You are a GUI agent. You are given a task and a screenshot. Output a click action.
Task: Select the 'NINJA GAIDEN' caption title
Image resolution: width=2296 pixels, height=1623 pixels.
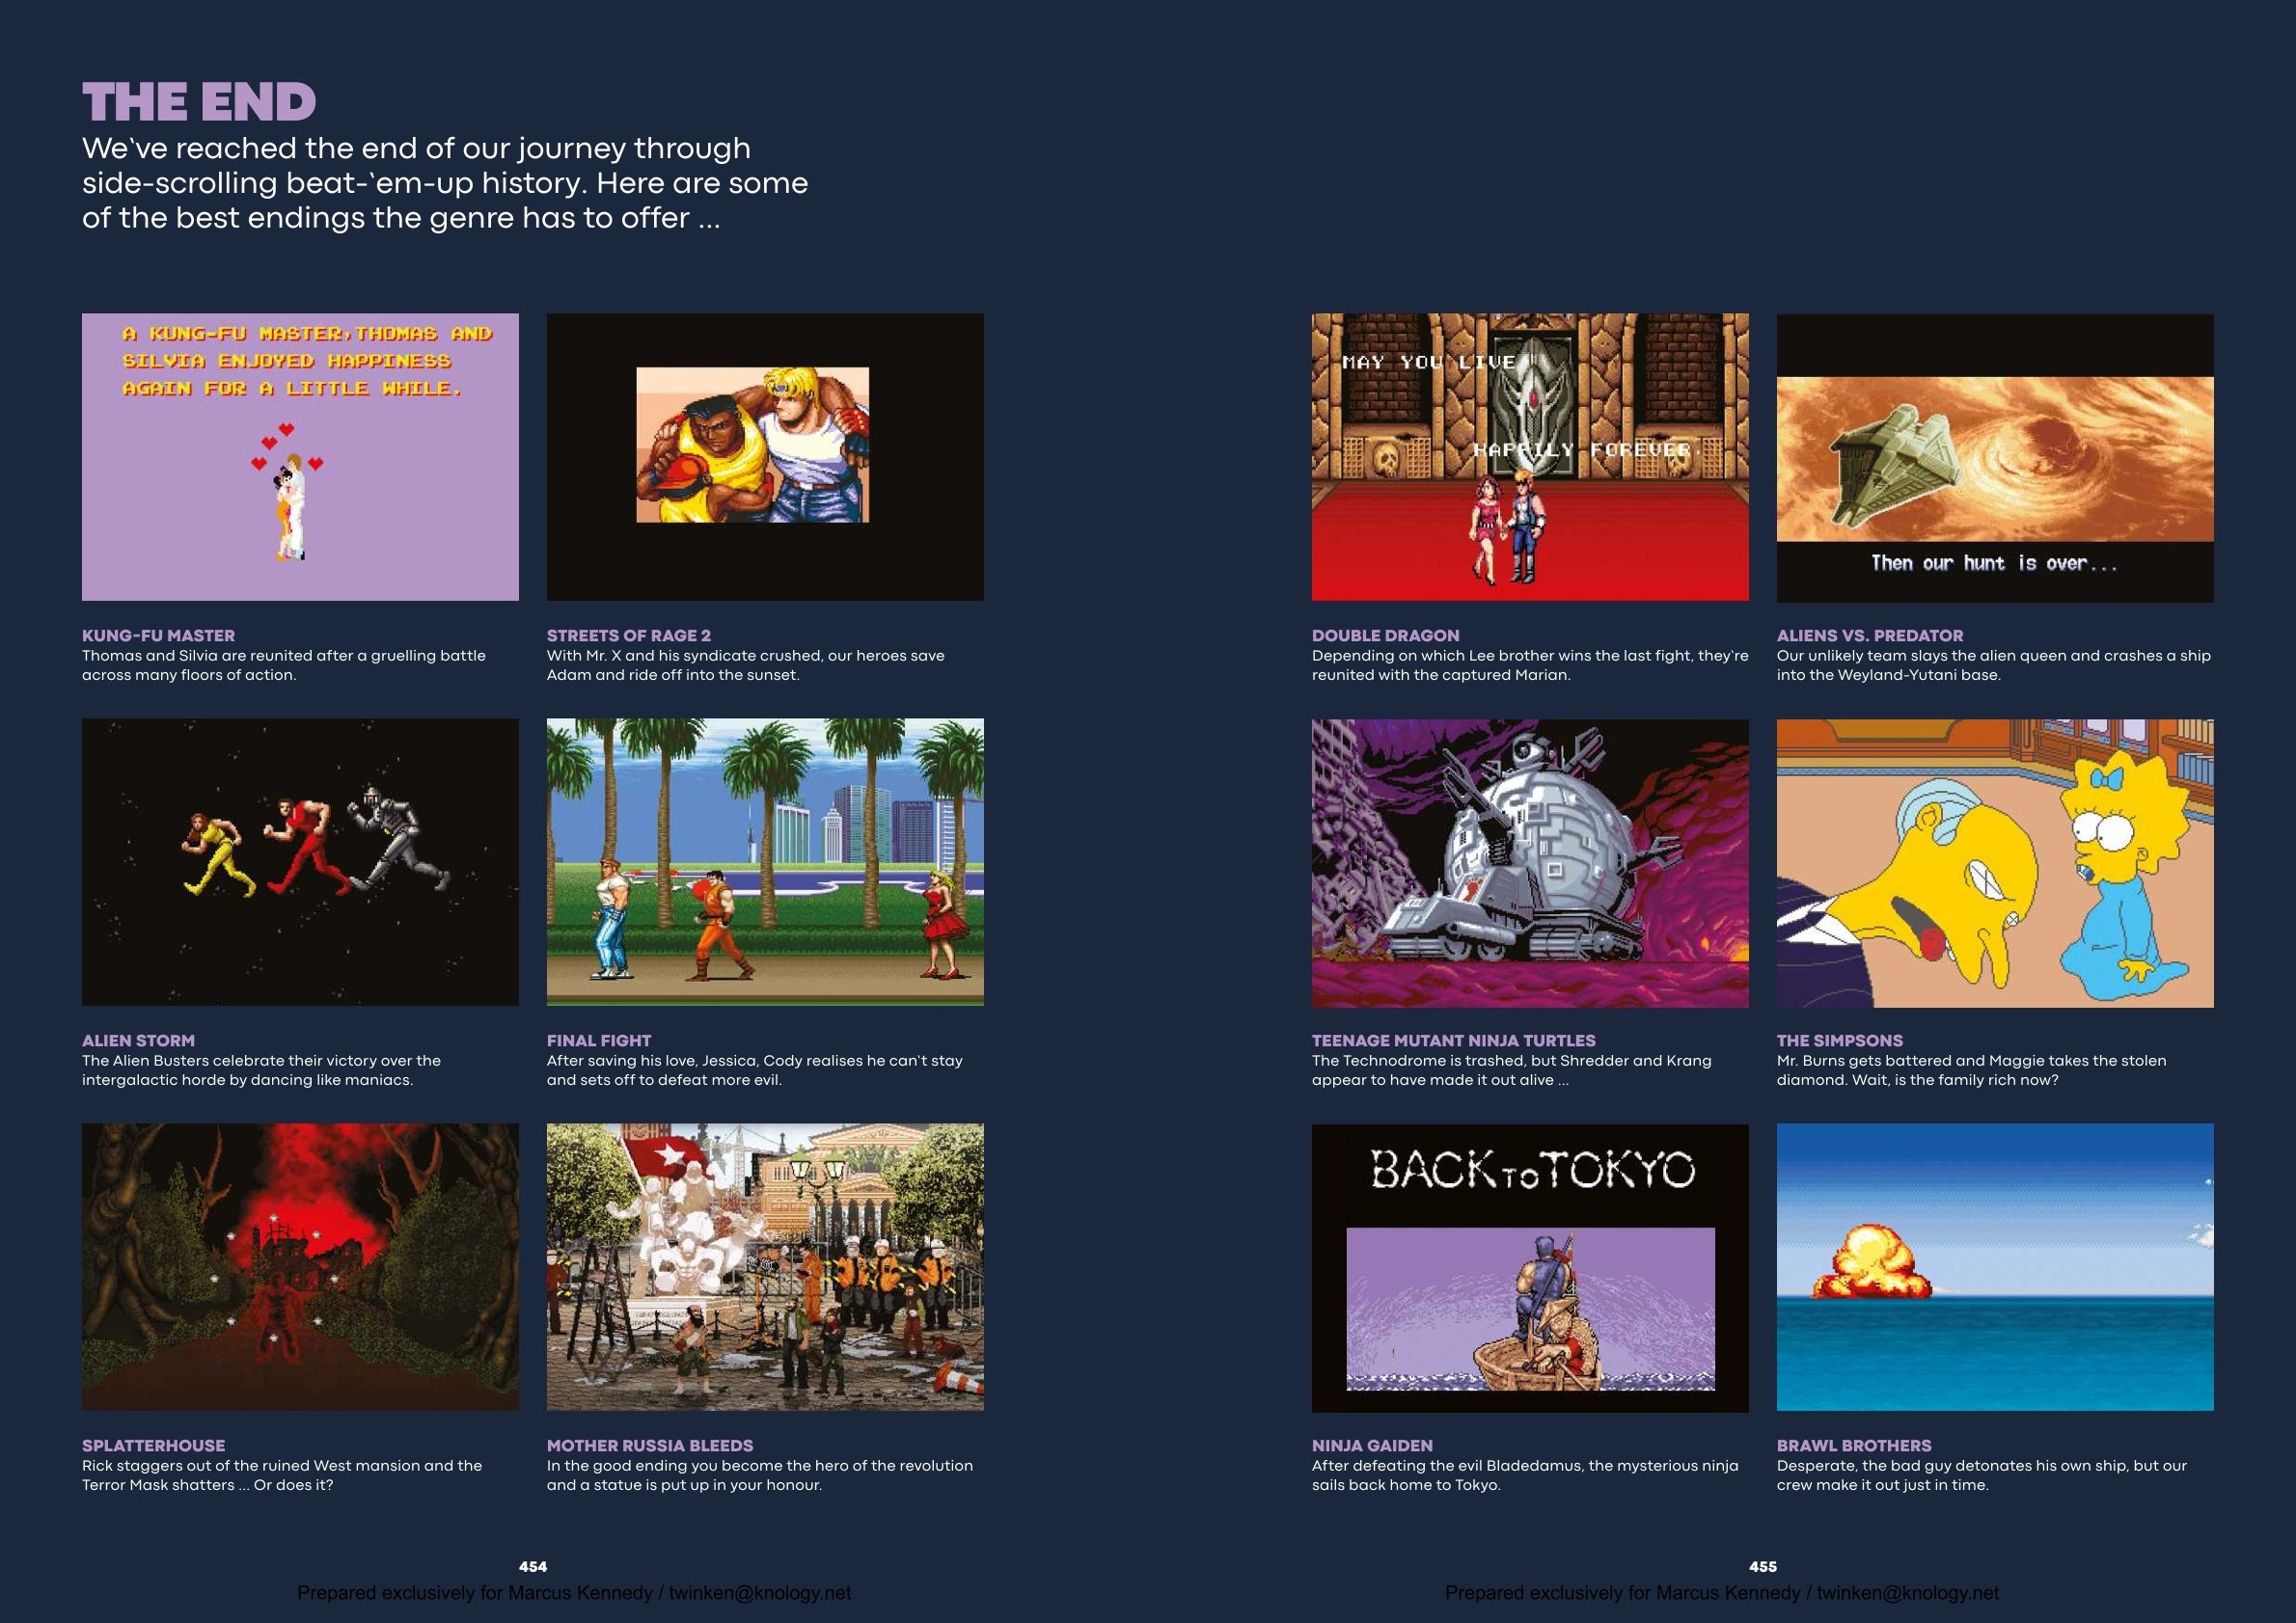point(1372,1446)
